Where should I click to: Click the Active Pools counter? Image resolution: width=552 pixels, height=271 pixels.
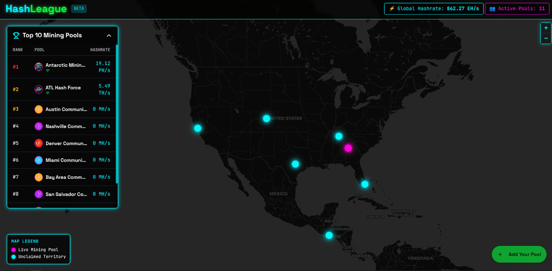tap(517, 9)
